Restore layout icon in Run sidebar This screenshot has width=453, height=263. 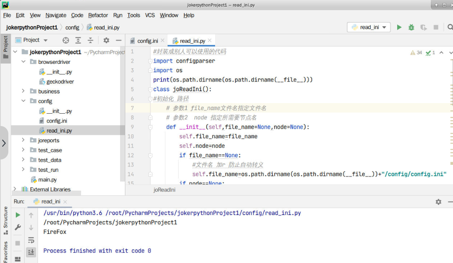point(18,259)
